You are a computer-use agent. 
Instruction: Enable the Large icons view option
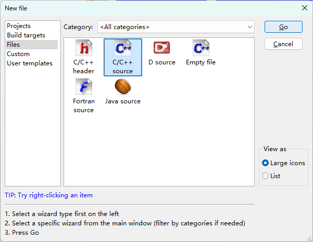(x=266, y=163)
